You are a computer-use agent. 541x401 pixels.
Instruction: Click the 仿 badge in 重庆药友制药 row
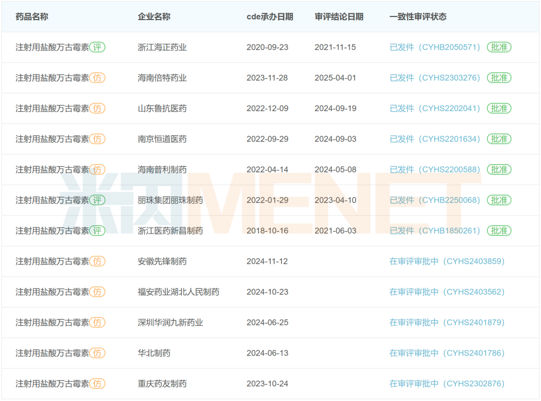coord(97,384)
